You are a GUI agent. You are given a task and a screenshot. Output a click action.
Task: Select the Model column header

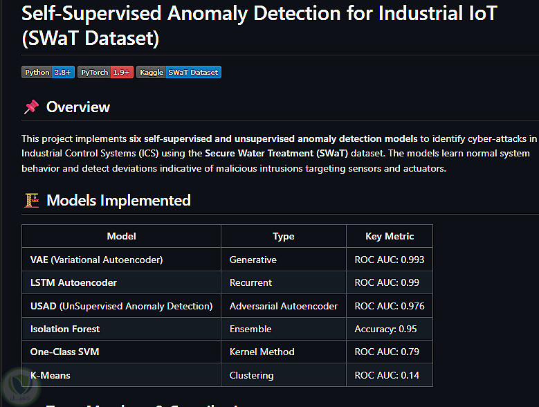point(121,236)
